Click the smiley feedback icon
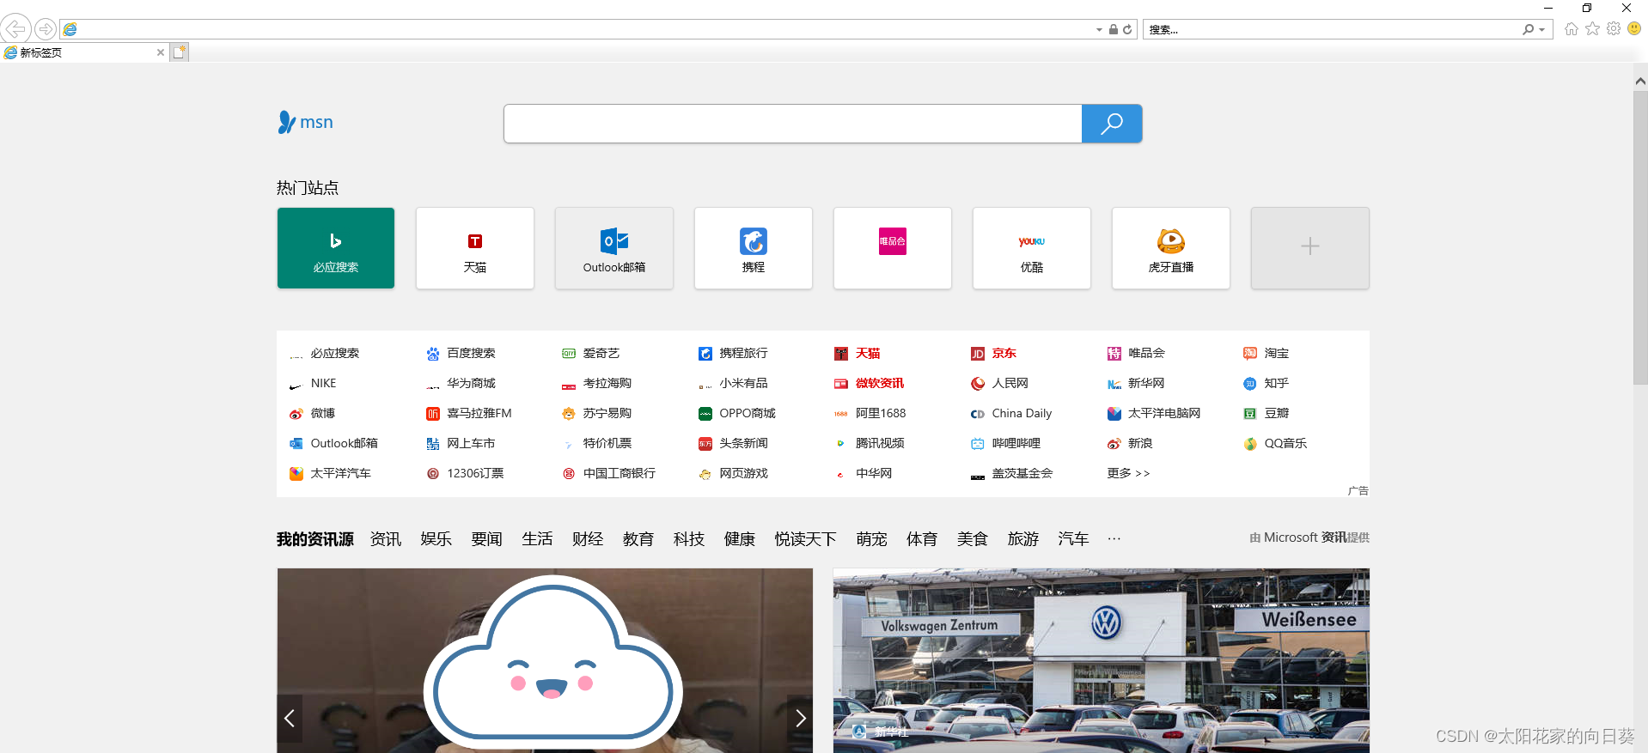The image size is (1648, 753). pos(1634,28)
